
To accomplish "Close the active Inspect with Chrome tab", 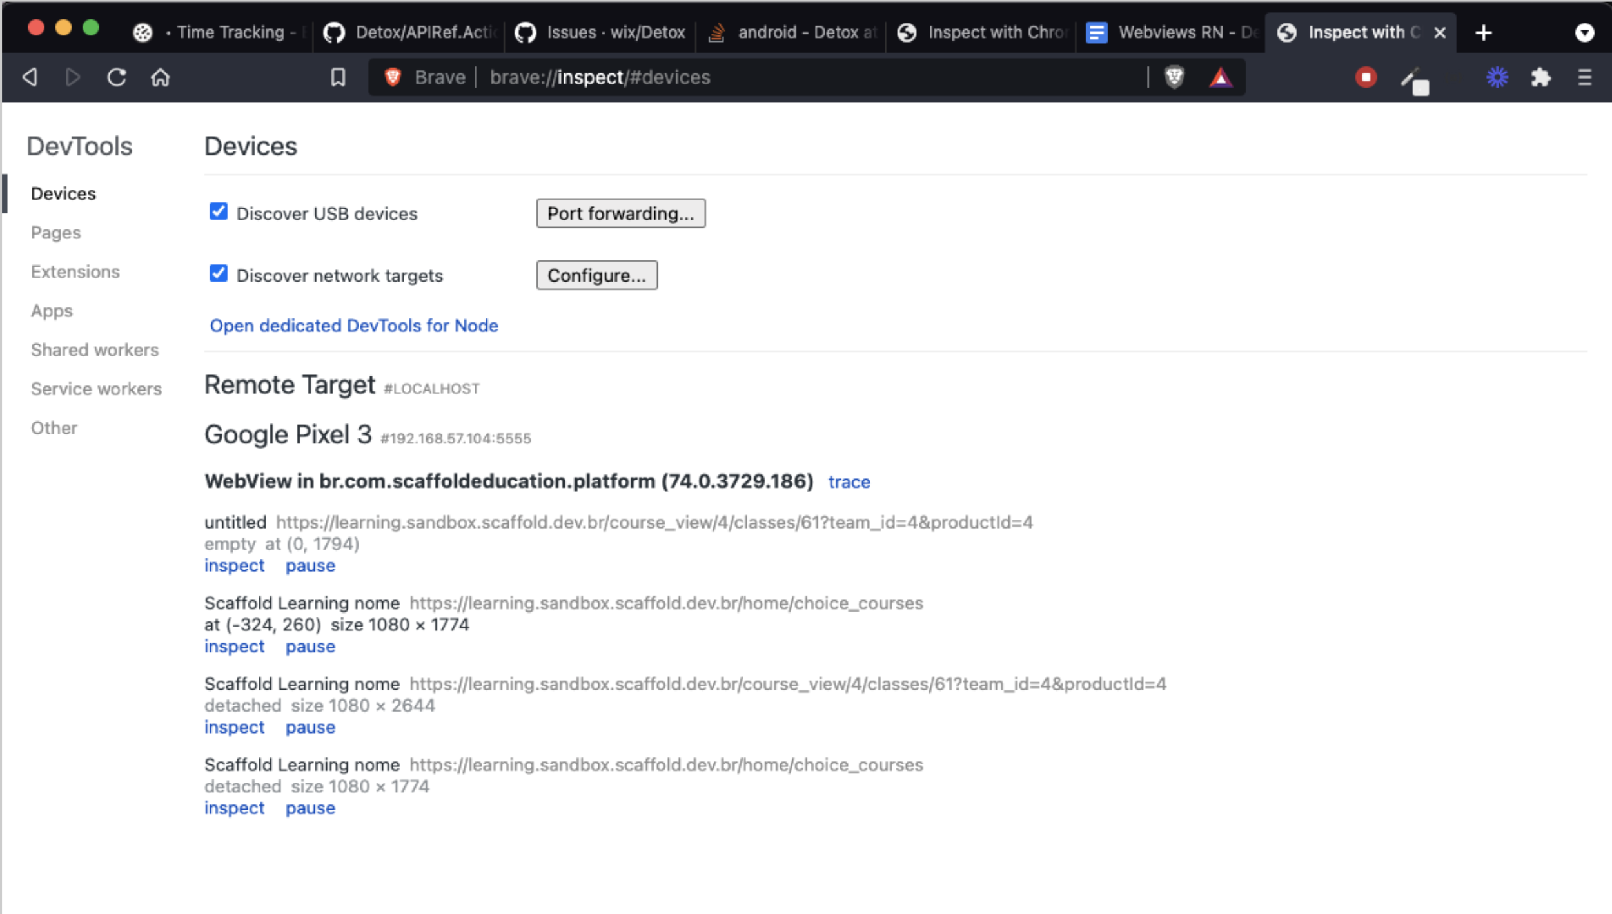I will pyautogui.click(x=1439, y=32).
